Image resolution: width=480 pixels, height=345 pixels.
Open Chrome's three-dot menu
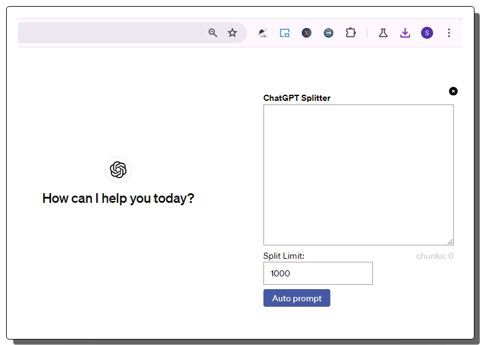(449, 33)
